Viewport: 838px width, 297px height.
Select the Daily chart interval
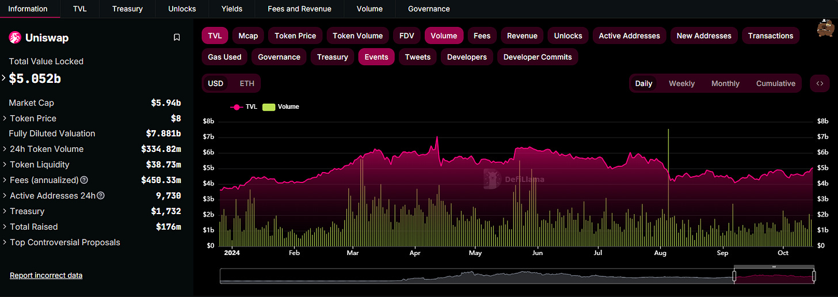[643, 83]
